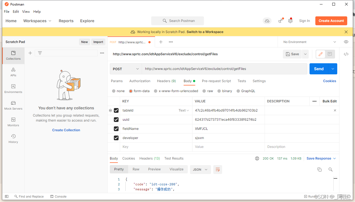Viewport: 355px width, 202px height.
Task: Open the File menu
Action: [7, 12]
